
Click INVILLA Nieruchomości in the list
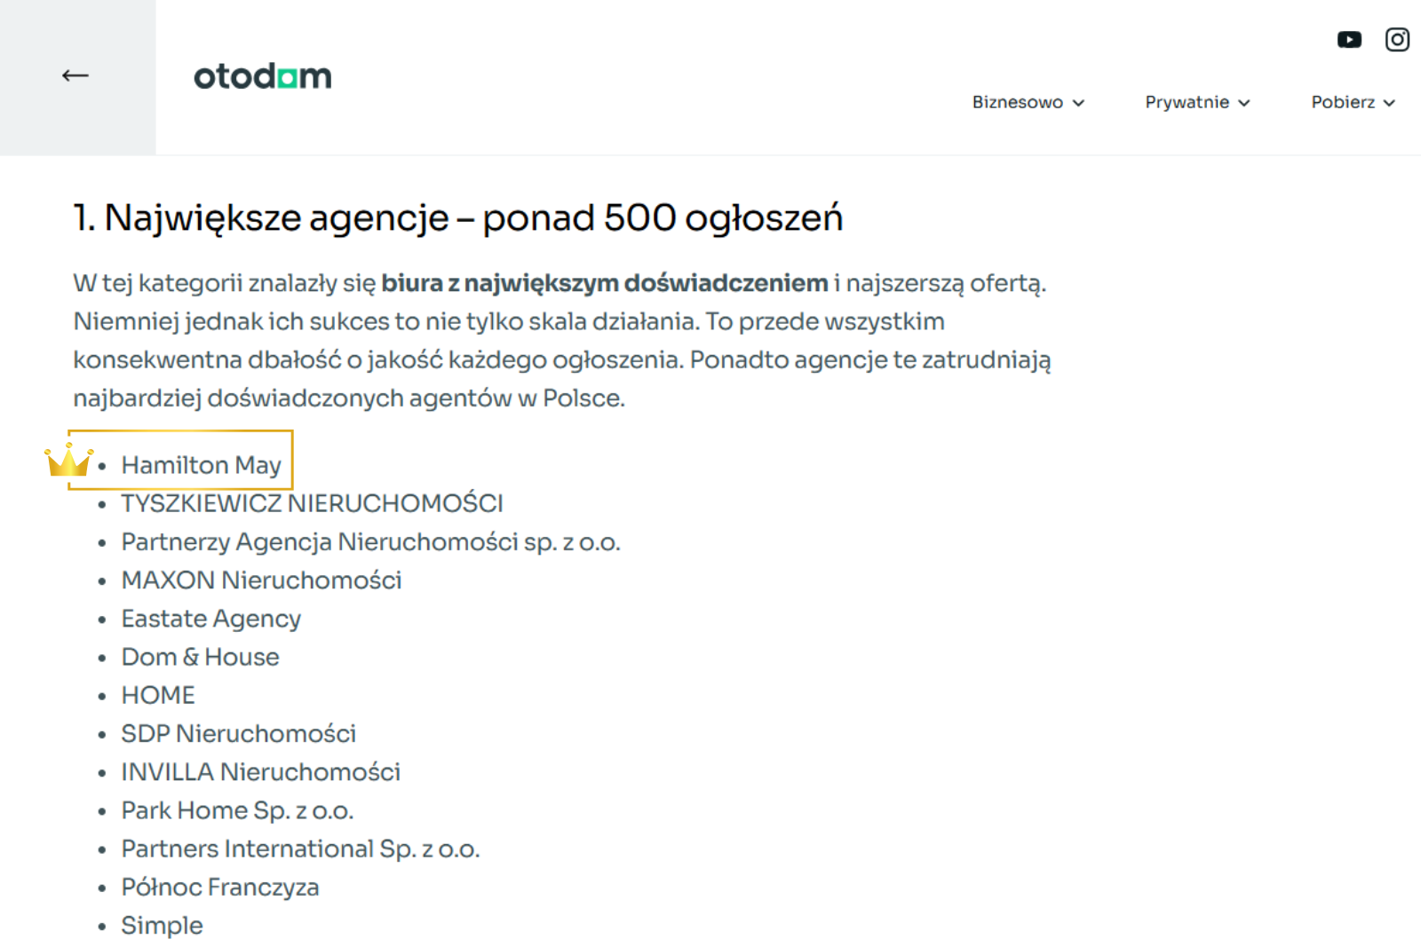(x=260, y=772)
